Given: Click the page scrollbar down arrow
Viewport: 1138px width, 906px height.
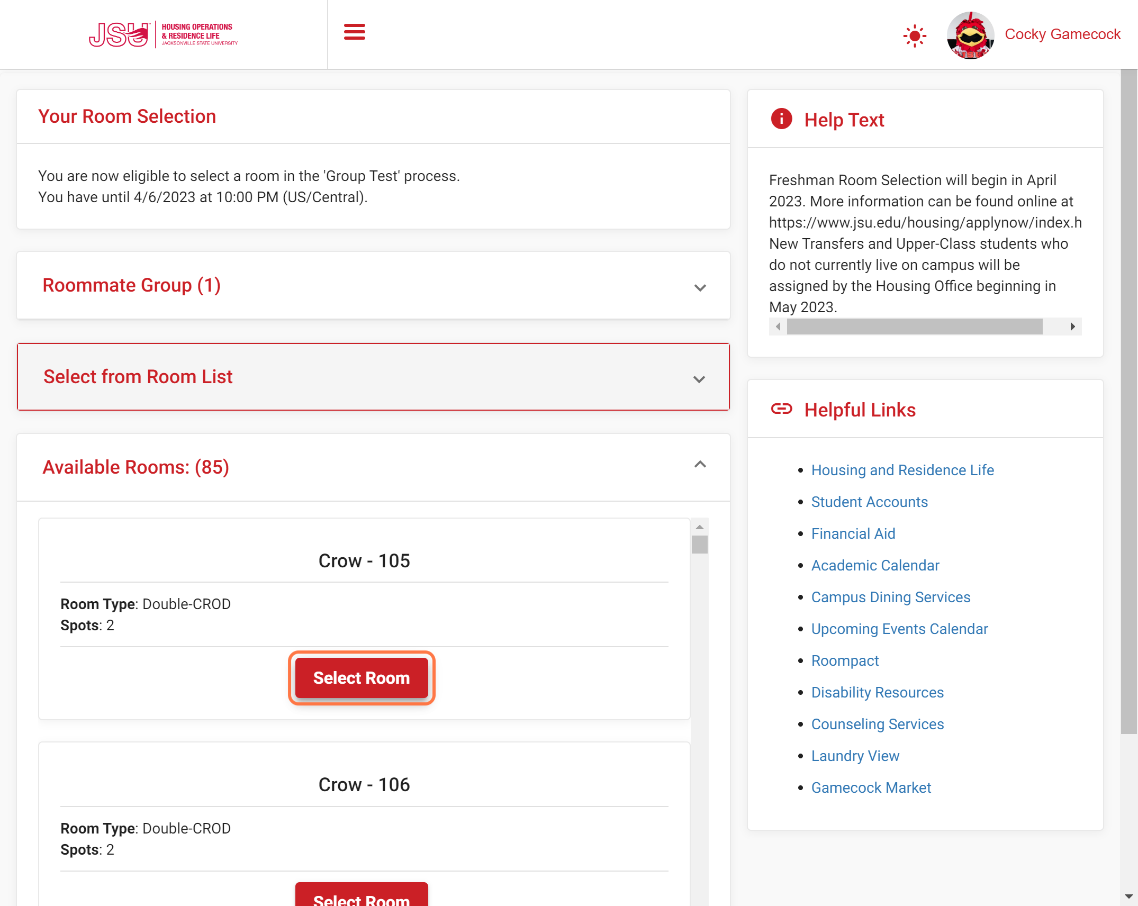Looking at the screenshot, I should click(1128, 897).
